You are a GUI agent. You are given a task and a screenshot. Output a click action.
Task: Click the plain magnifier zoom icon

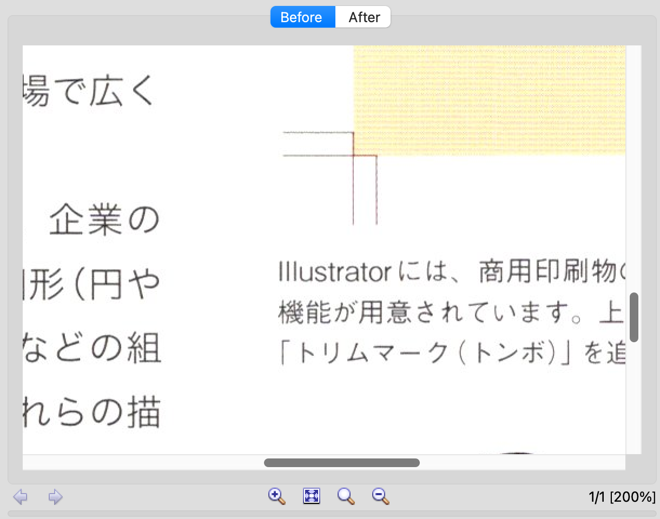pos(346,496)
